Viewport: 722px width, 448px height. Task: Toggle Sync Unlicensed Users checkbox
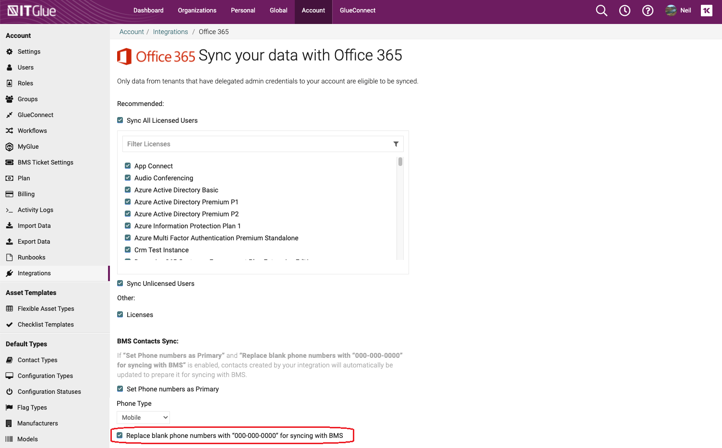point(120,283)
